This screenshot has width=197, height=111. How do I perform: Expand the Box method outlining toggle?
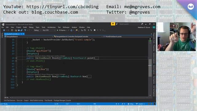(16, 76)
